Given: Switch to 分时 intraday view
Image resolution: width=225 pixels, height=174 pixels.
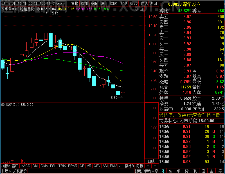Looking at the screenshot, I should (12, 3).
